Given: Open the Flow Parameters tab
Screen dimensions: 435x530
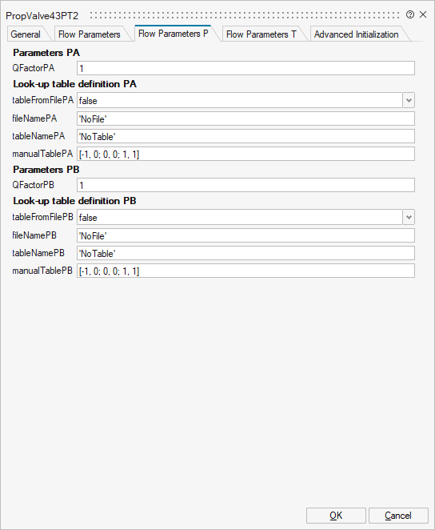Looking at the screenshot, I should [90, 34].
